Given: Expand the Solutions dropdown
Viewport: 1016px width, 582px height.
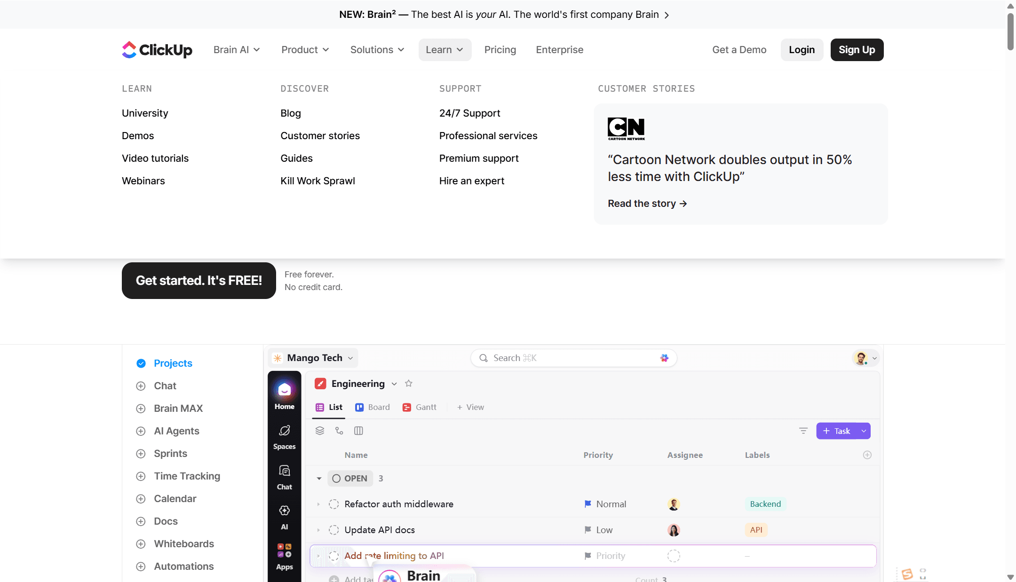Looking at the screenshot, I should (x=377, y=50).
